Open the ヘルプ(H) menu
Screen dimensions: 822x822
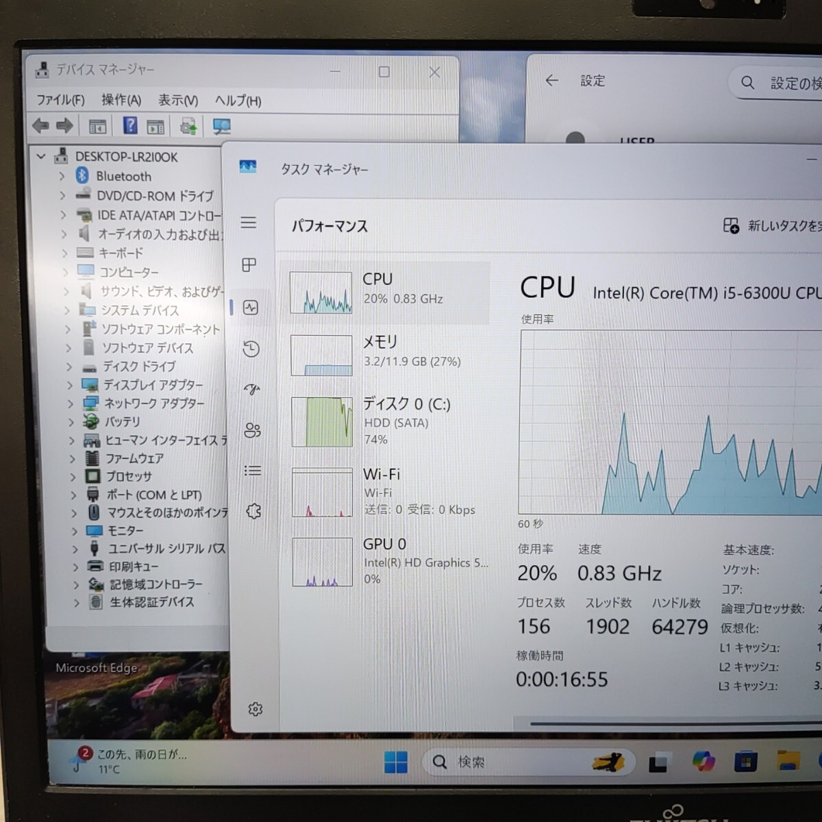[x=238, y=101]
